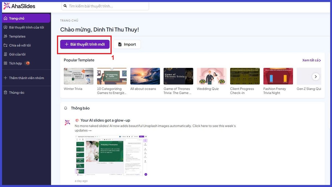
Task: Create new with Bài thuyết trình mới button
Action: click(x=85, y=44)
